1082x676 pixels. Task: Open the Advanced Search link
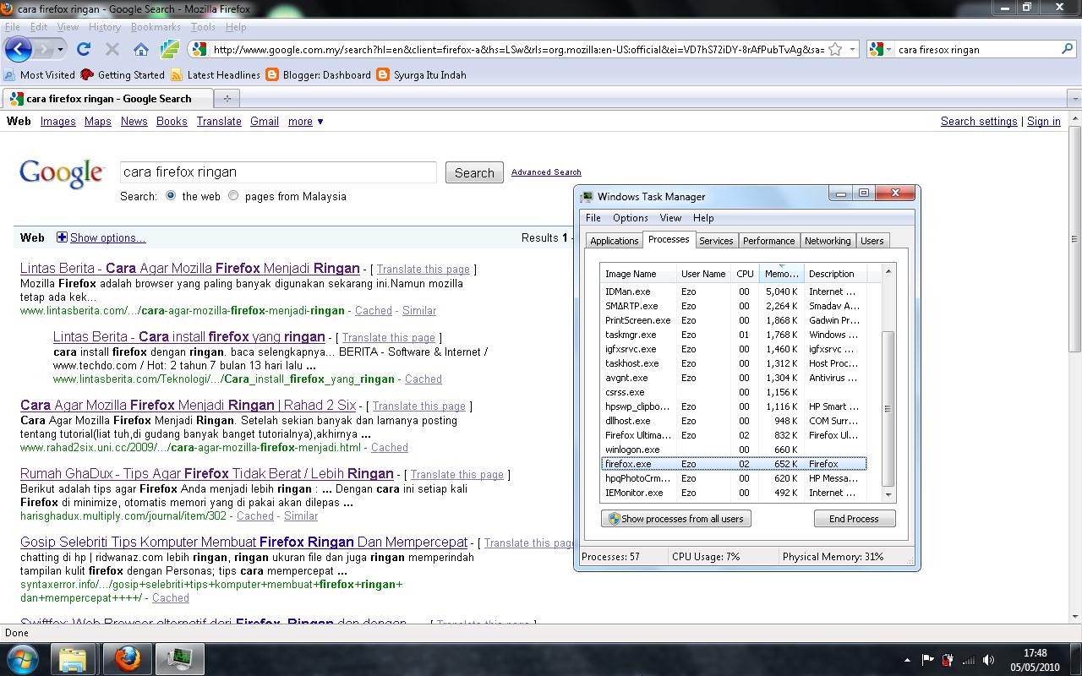pyautogui.click(x=546, y=172)
